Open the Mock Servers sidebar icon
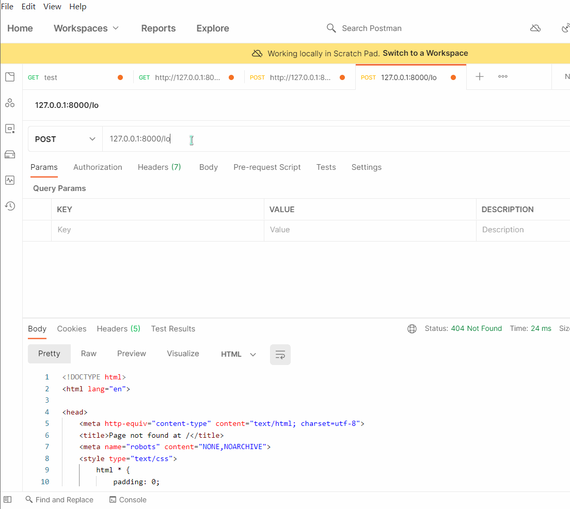Viewport: 570px width, 509px height. coord(10,154)
